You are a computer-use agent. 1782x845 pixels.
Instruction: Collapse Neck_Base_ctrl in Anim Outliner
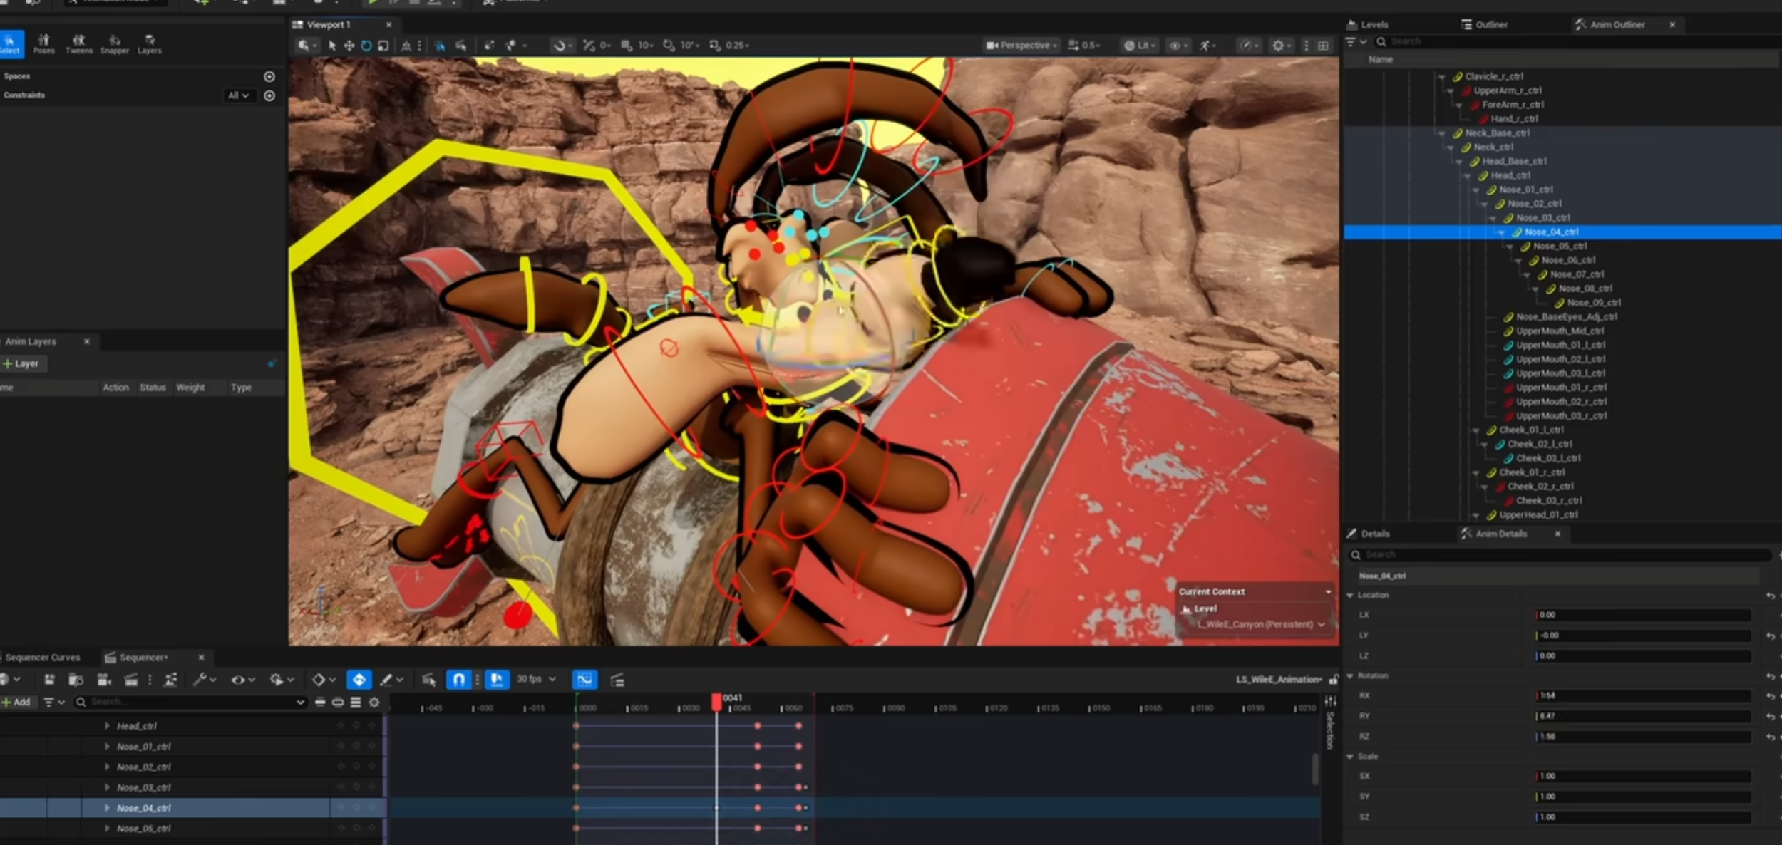click(1441, 133)
